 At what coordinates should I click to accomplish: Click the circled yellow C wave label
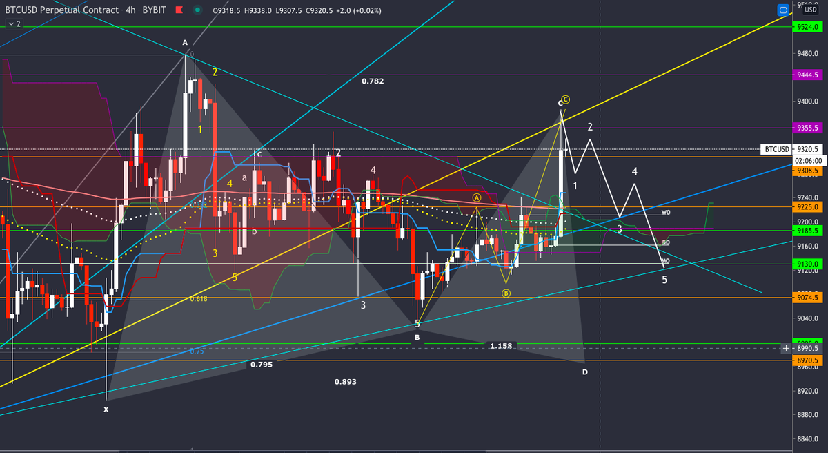pos(565,99)
